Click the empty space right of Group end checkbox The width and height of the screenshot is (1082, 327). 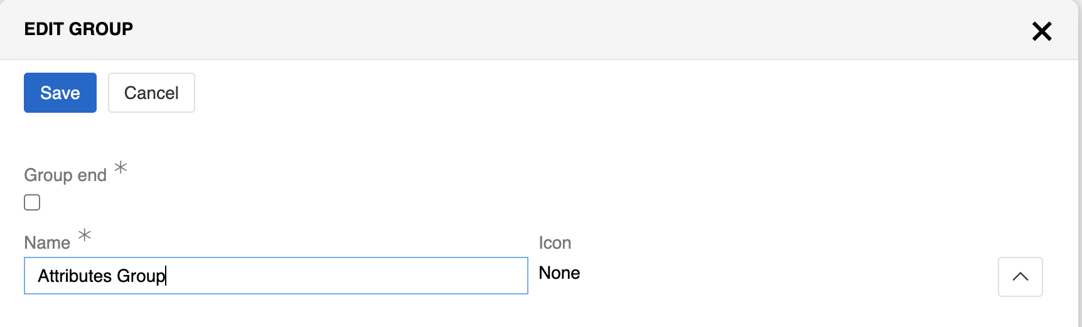(251, 202)
